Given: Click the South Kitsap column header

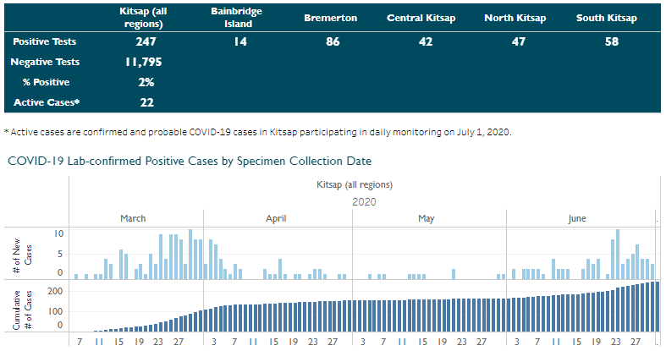Looking at the screenshot, I should click(606, 18).
